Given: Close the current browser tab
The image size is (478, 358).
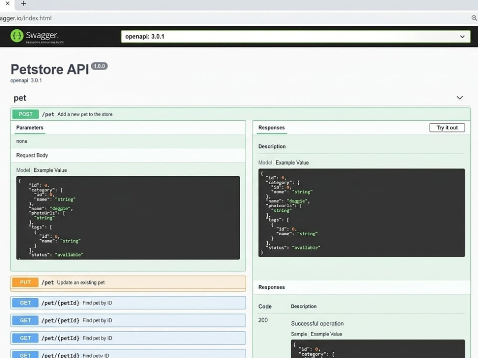Looking at the screenshot, I should (x=8, y=3).
